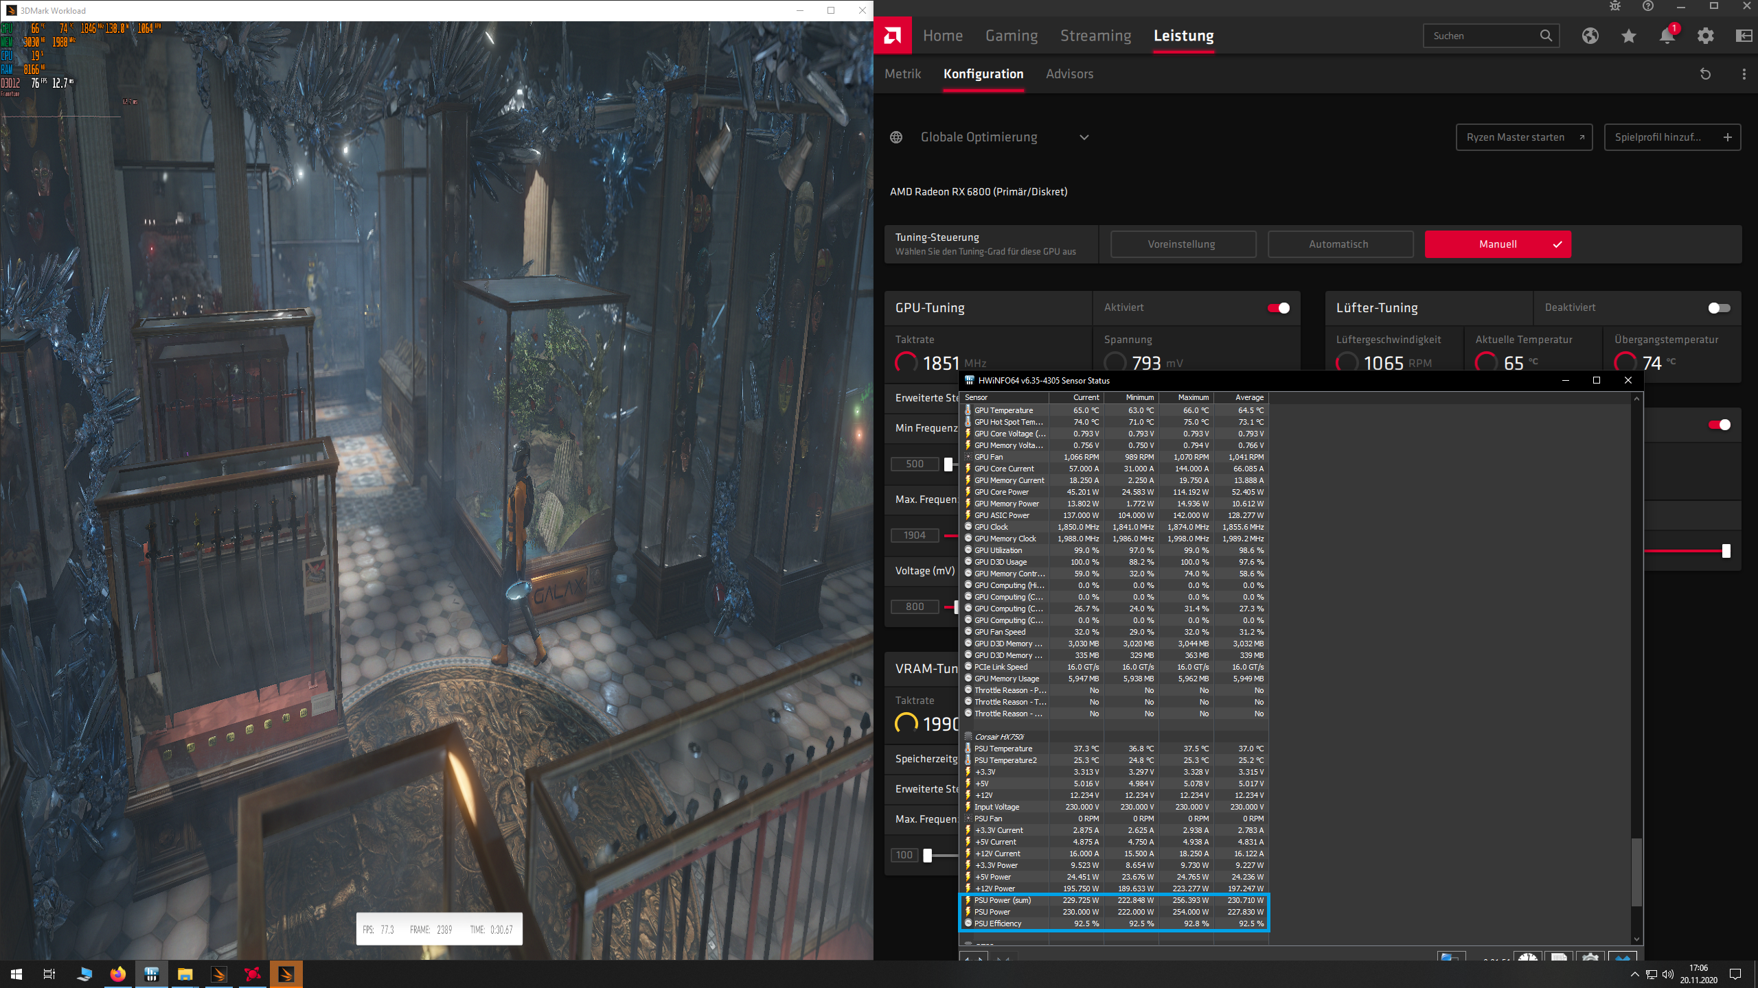
Task: Open Radeon settings gear icon
Action: [1706, 36]
